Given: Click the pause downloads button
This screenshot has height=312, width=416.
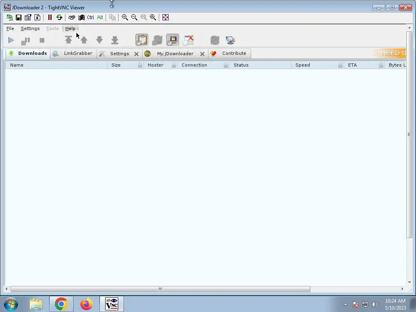Looking at the screenshot, I should [x=26, y=40].
